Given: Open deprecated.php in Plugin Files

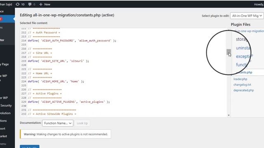Looking at the screenshot, I should click(x=243, y=90).
